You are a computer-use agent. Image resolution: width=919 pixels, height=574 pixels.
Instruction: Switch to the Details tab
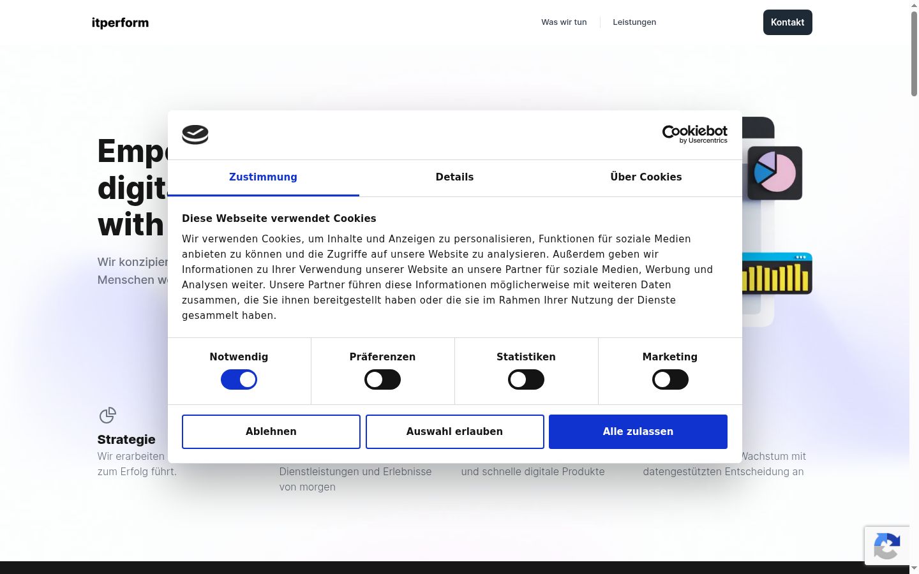(x=454, y=177)
